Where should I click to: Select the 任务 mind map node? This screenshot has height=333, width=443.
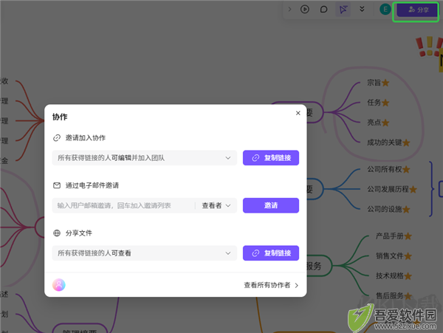374,102
